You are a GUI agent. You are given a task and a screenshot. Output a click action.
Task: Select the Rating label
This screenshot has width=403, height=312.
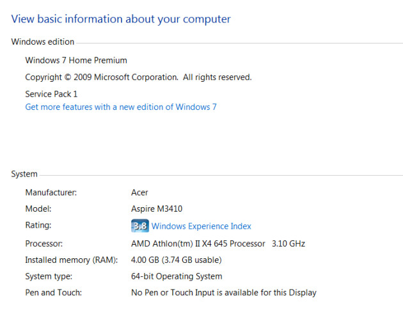38,226
